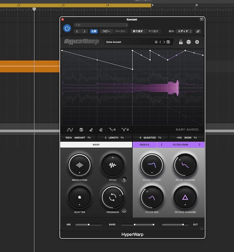Click the smooth reset curve icon
The image size is (234, 252).
coord(125,129)
